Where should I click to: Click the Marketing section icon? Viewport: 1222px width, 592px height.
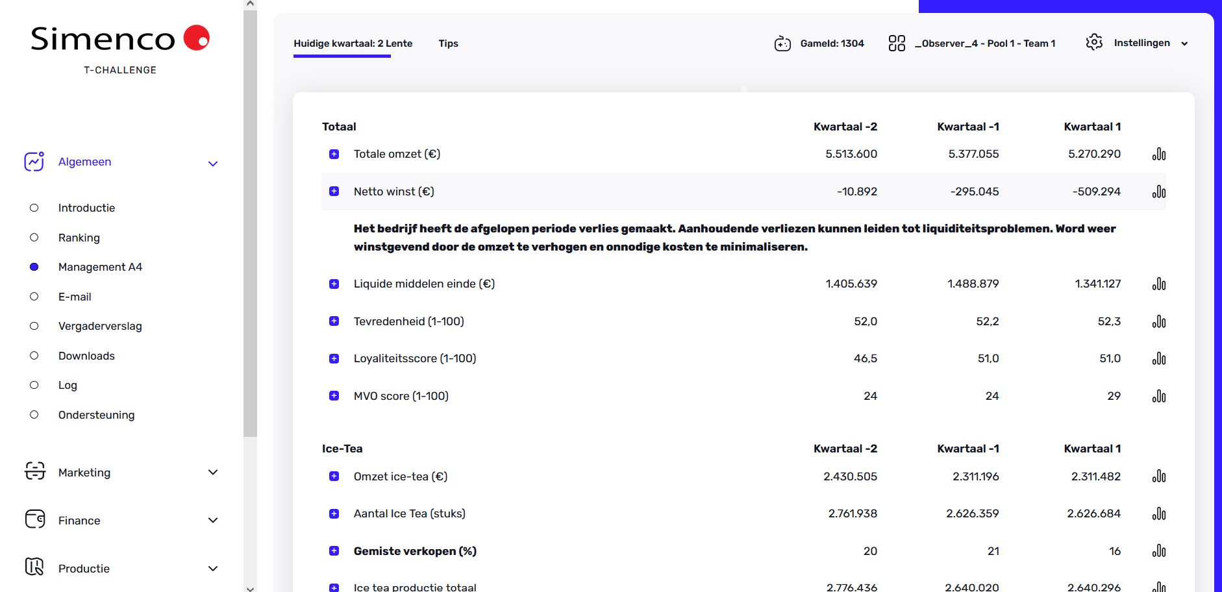35,471
